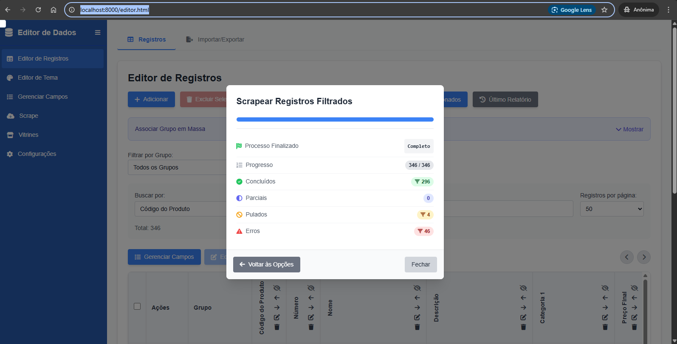Click the Voltar às Opções button
The image size is (677, 344).
coord(267,264)
